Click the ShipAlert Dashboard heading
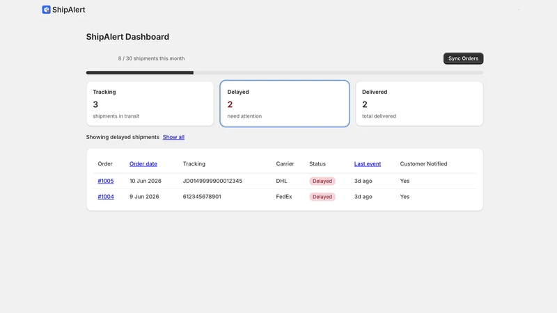 click(x=127, y=37)
